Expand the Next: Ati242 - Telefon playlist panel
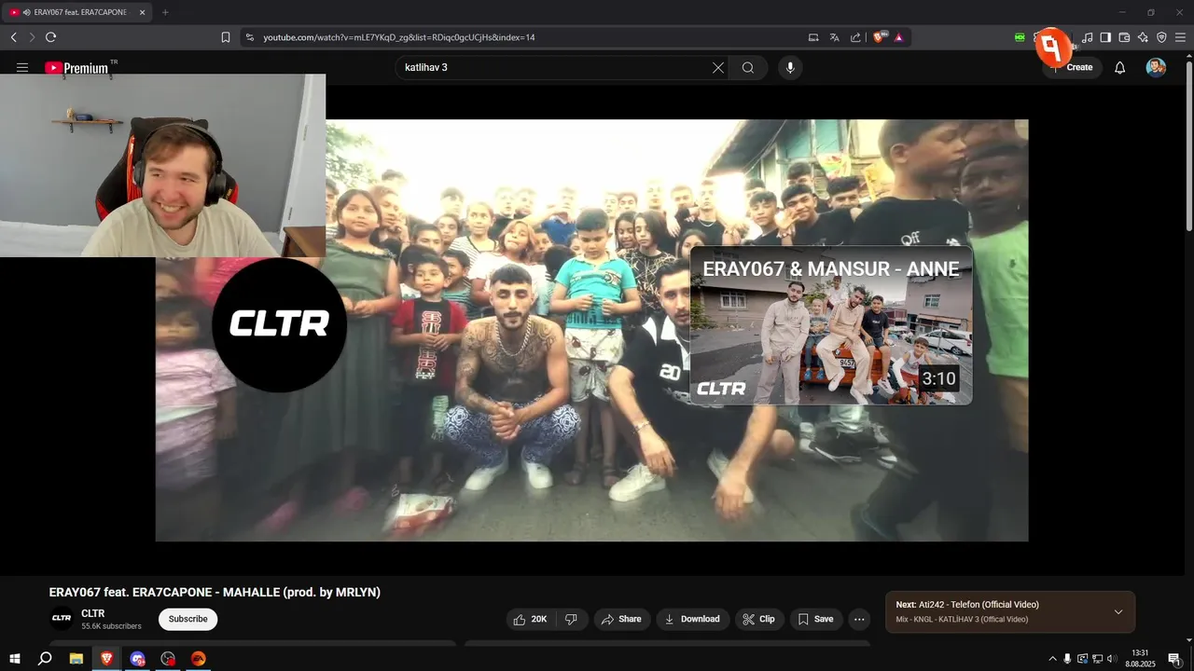 pyautogui.click(x=1118, y=612)
